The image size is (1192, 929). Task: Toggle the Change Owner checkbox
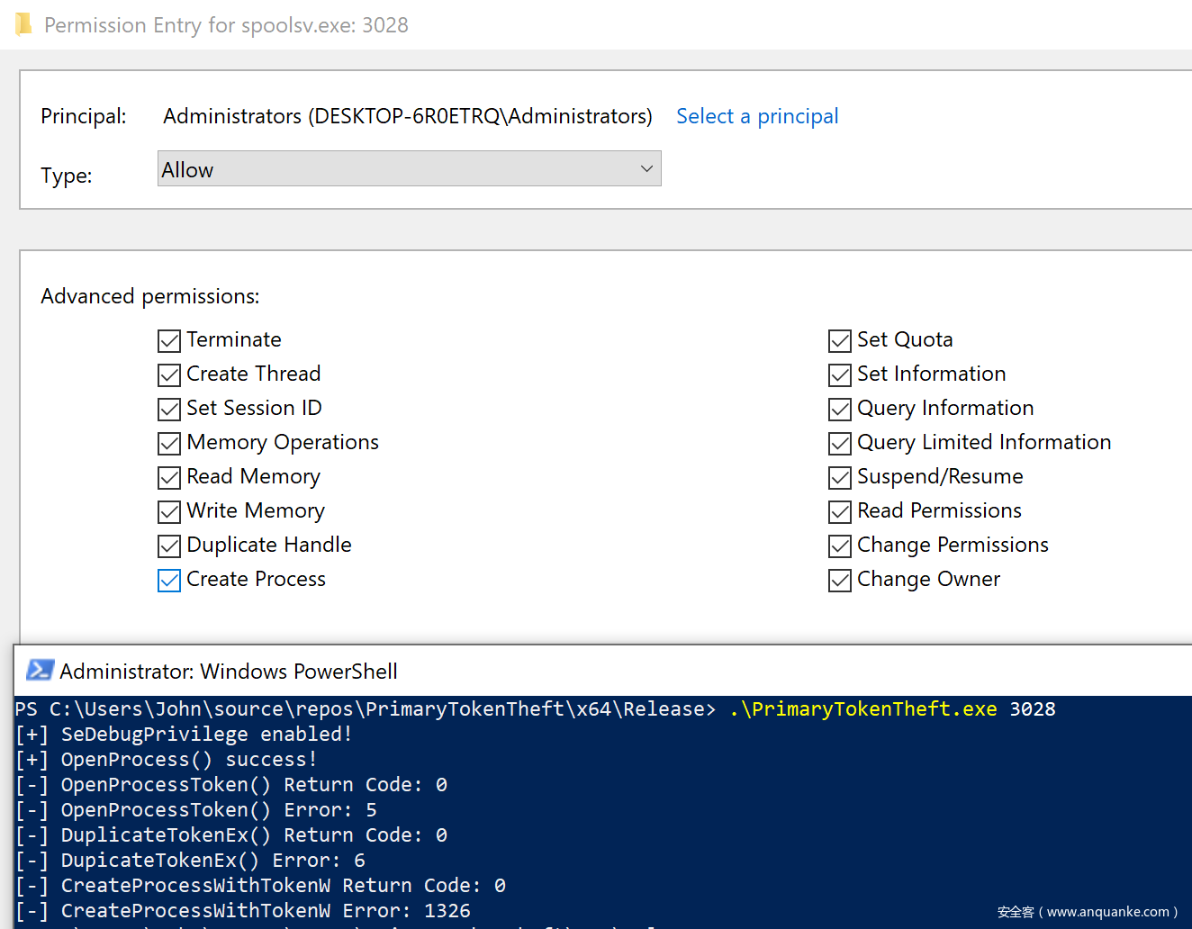point(839,580)
